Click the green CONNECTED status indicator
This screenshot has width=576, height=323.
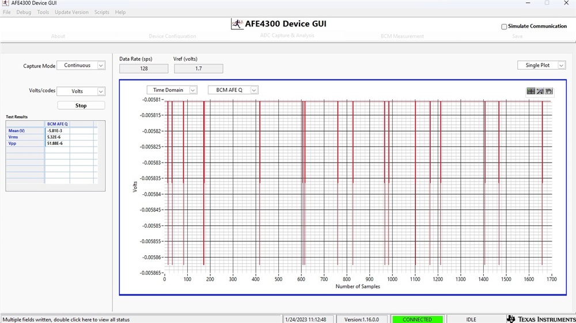417,320
